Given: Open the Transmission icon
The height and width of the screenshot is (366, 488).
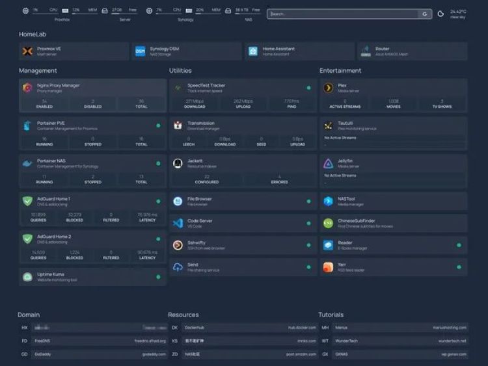Looking at the screenshot, I should tap(178, 125).
